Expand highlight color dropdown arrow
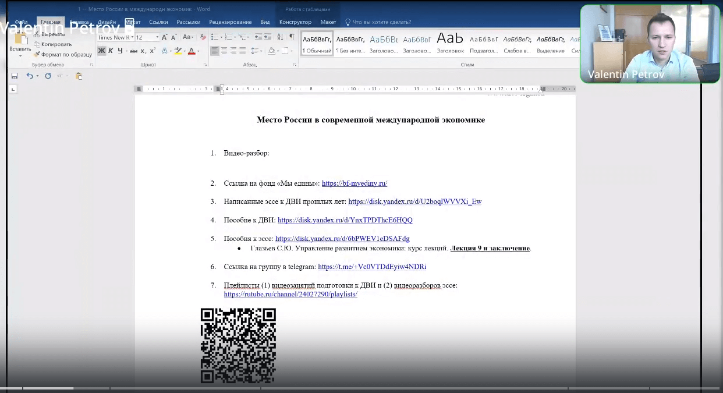The image size is (723, 393). (x=185, y=51)
